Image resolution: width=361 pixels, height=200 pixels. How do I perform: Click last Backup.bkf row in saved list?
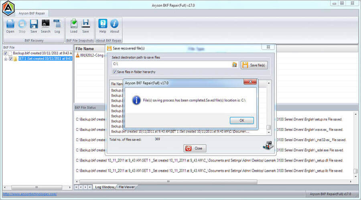pyautogui.click(x=180, y=132)
